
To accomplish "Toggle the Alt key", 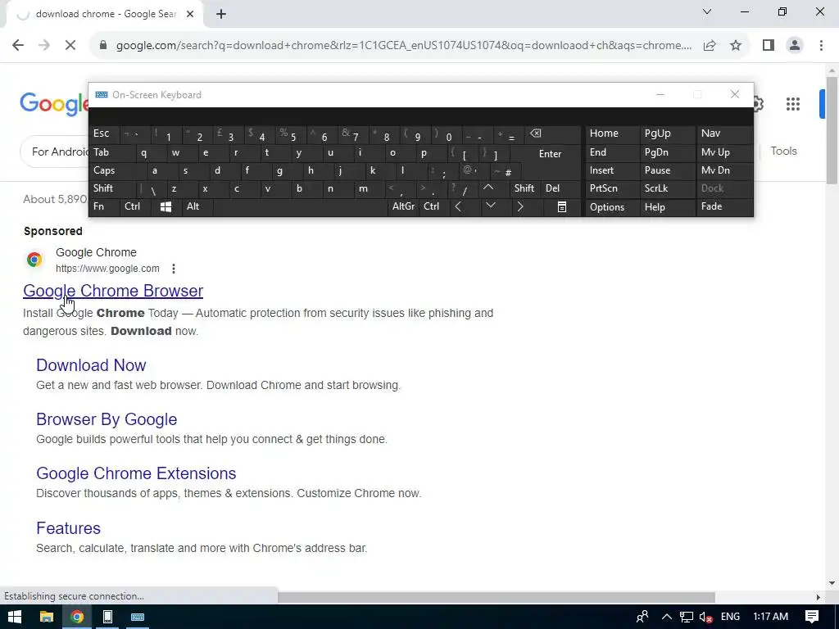I will [x=197, y=206].
